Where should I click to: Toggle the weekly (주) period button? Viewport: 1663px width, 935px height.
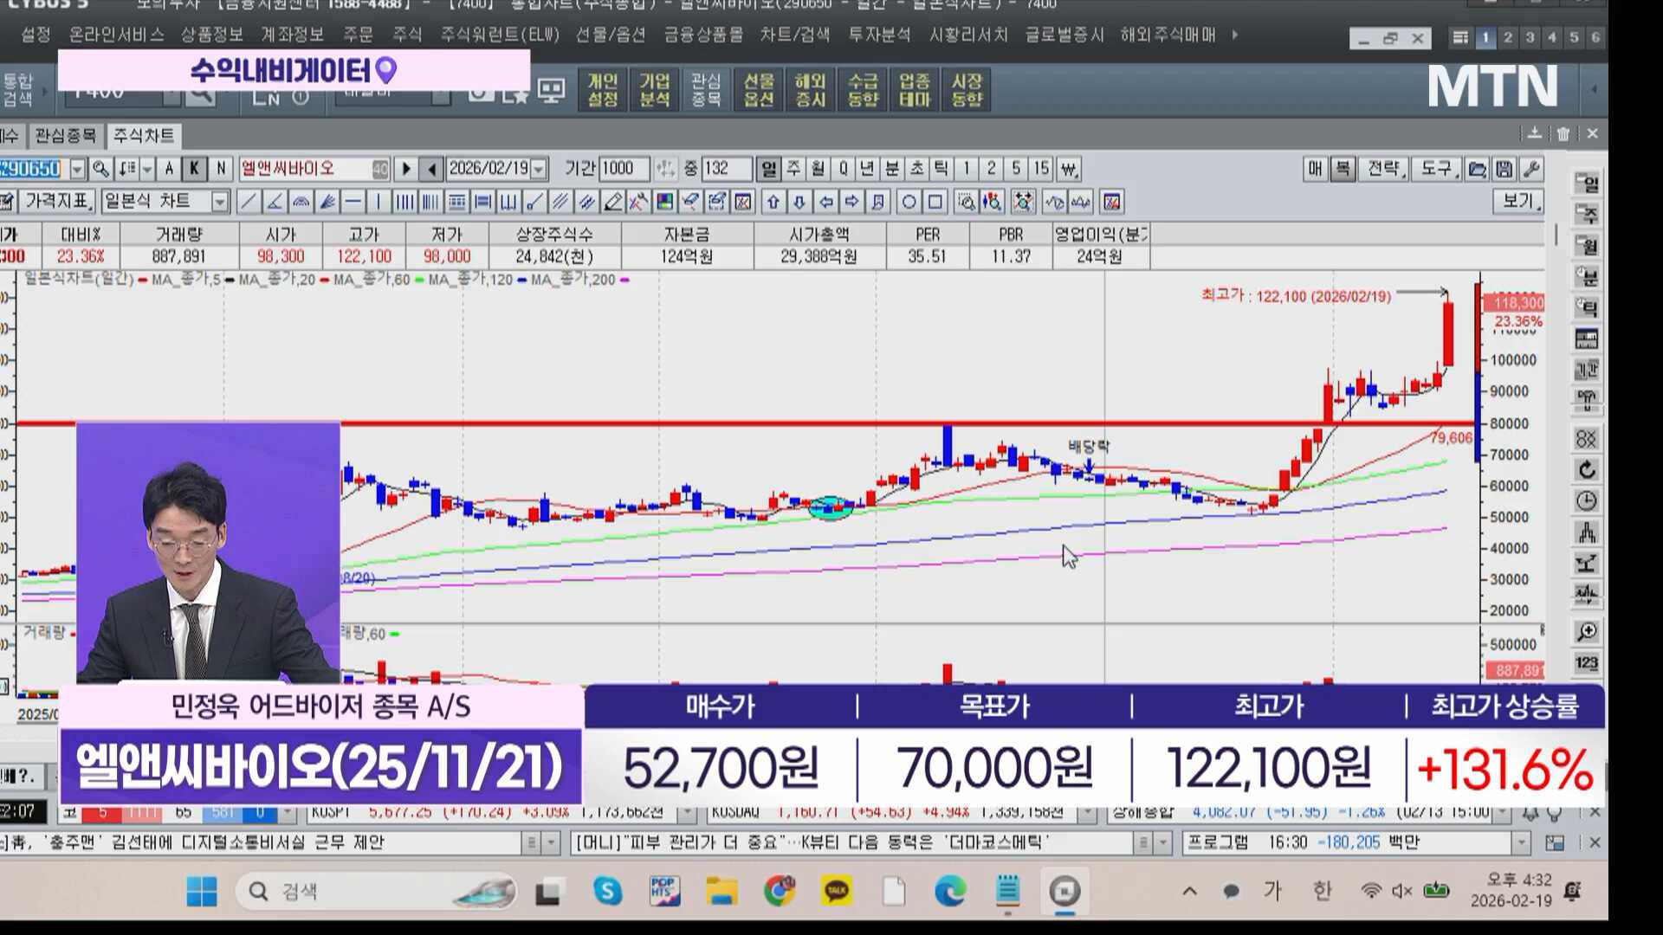(793, 169)
